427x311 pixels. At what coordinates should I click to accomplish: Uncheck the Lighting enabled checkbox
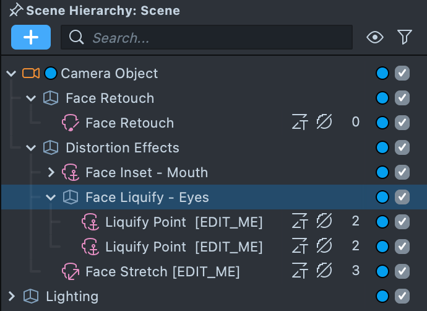click(x=402, y=296)
